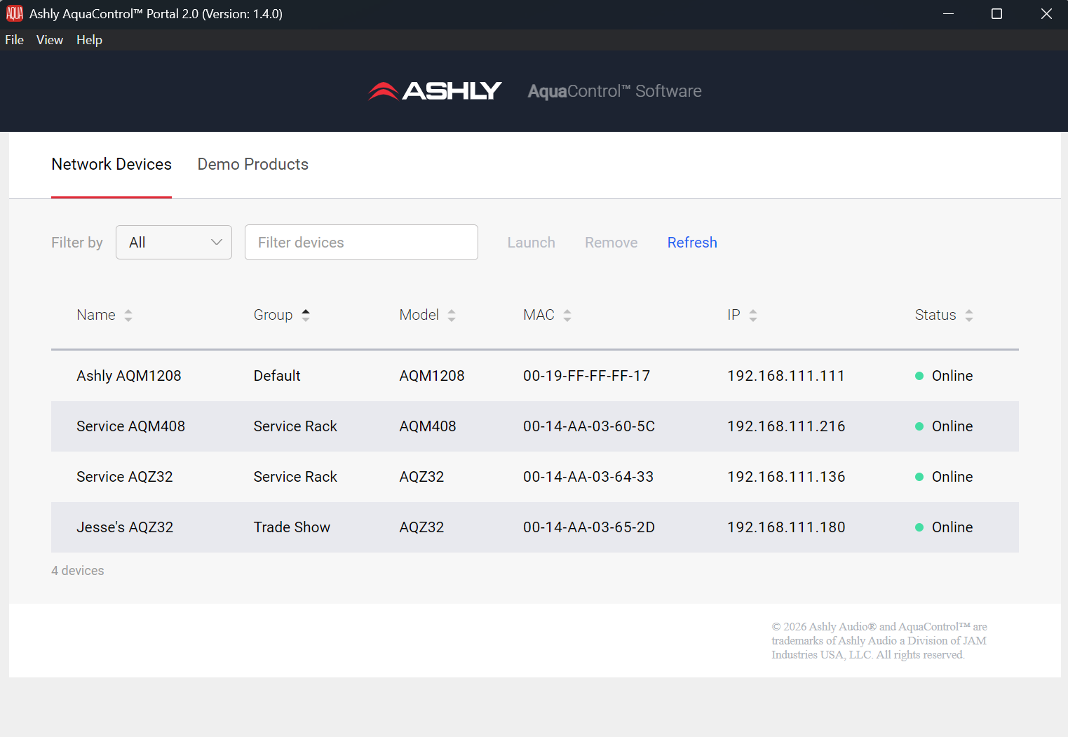Image resolution: width=1068 pixels, height=737 pixels.
Task: Refresh the device list
Action: (x=692, y=243)
